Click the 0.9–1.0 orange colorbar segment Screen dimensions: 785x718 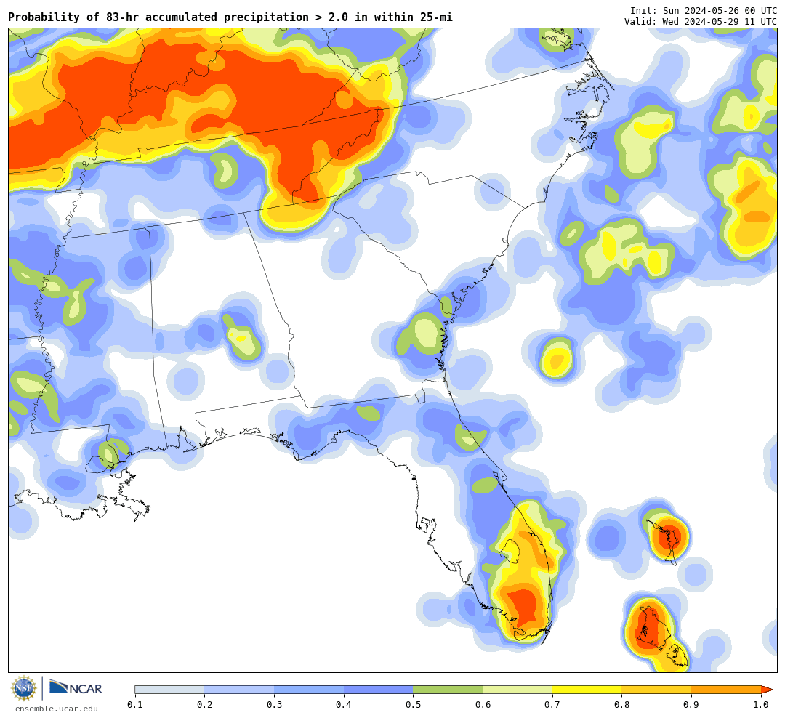[x=726, y=690]
